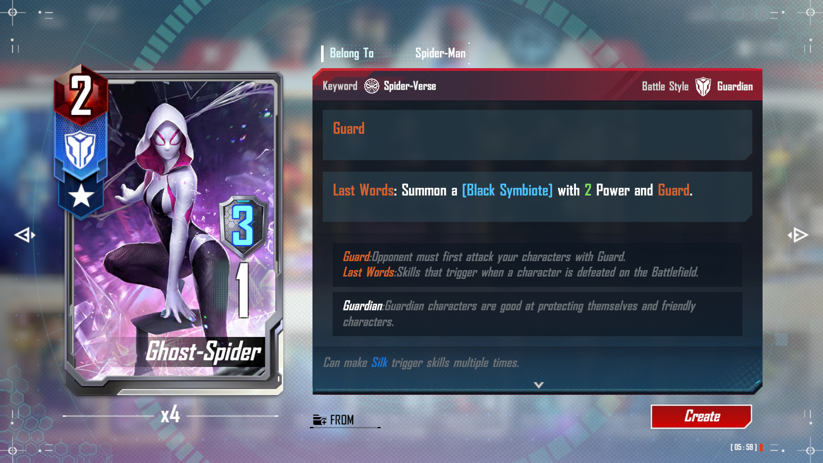
Task: Click the Guardian battle style shield icon
Action: 703,87
